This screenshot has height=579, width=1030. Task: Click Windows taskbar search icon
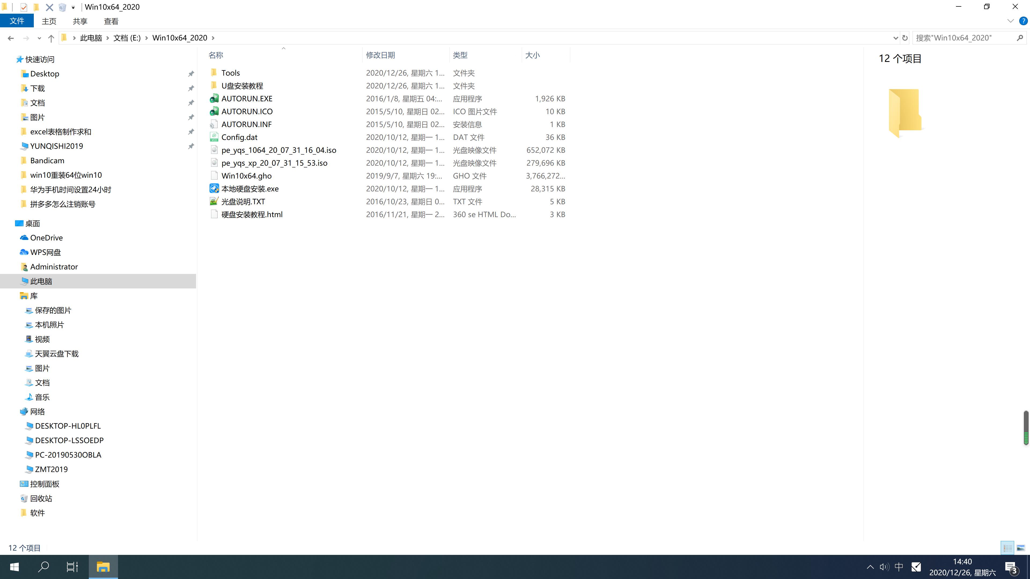[x=44, y=567]
